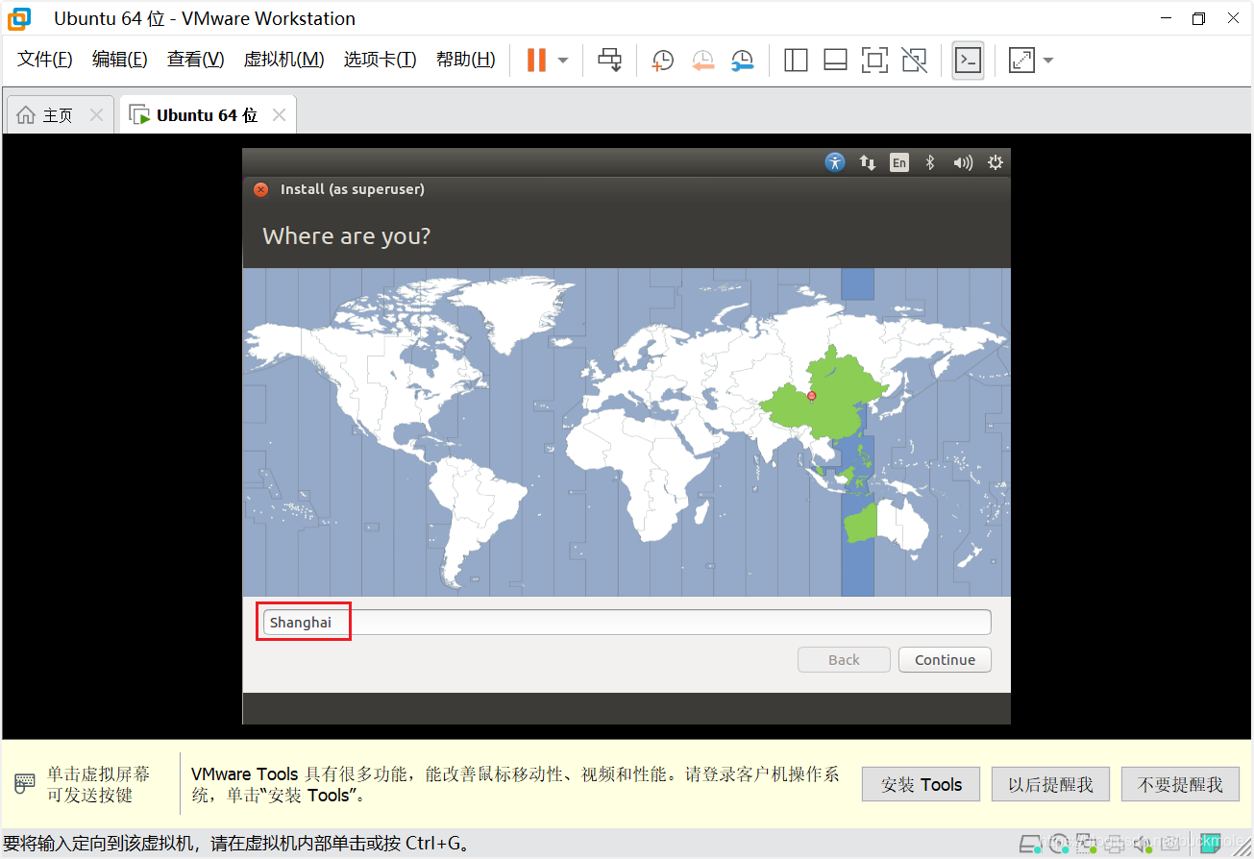The image size is (1254, 859).
Task: Close the 主页 tab
Action: click(96, 115)
